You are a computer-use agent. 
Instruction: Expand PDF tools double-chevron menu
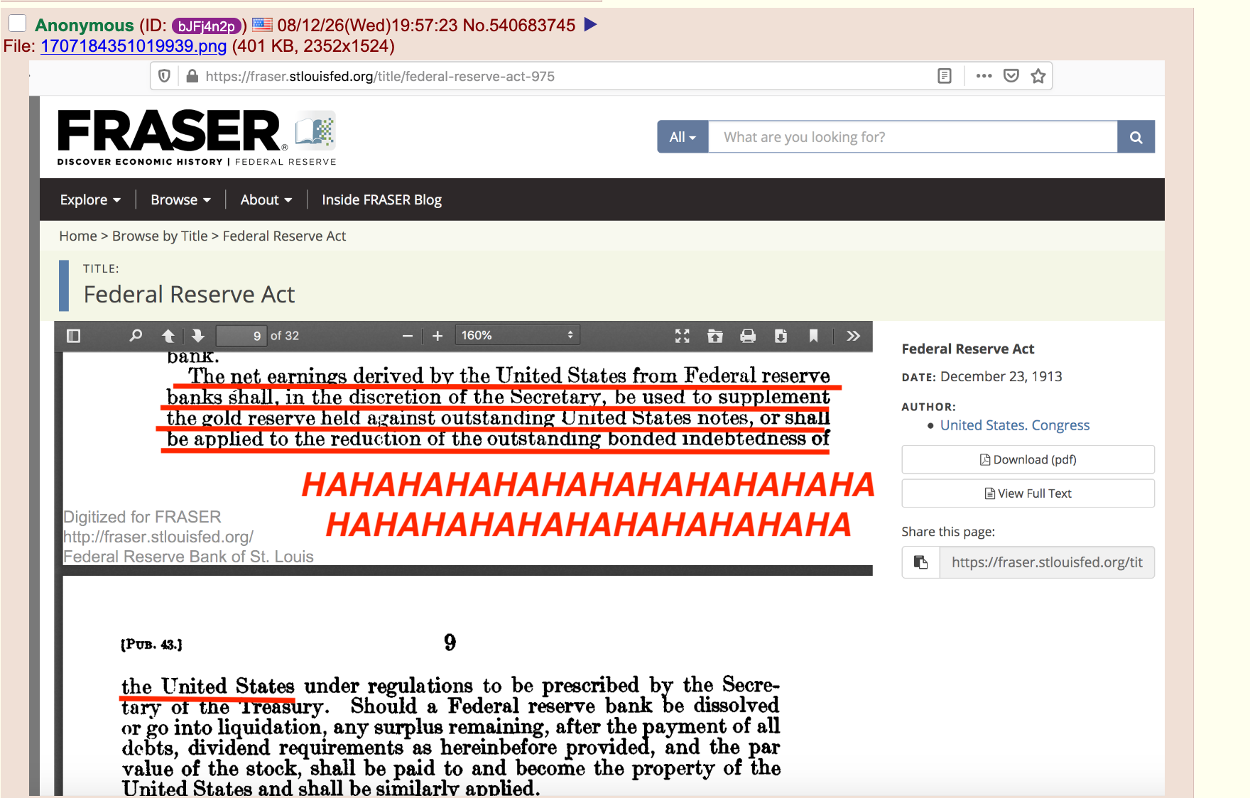(854, 336)
